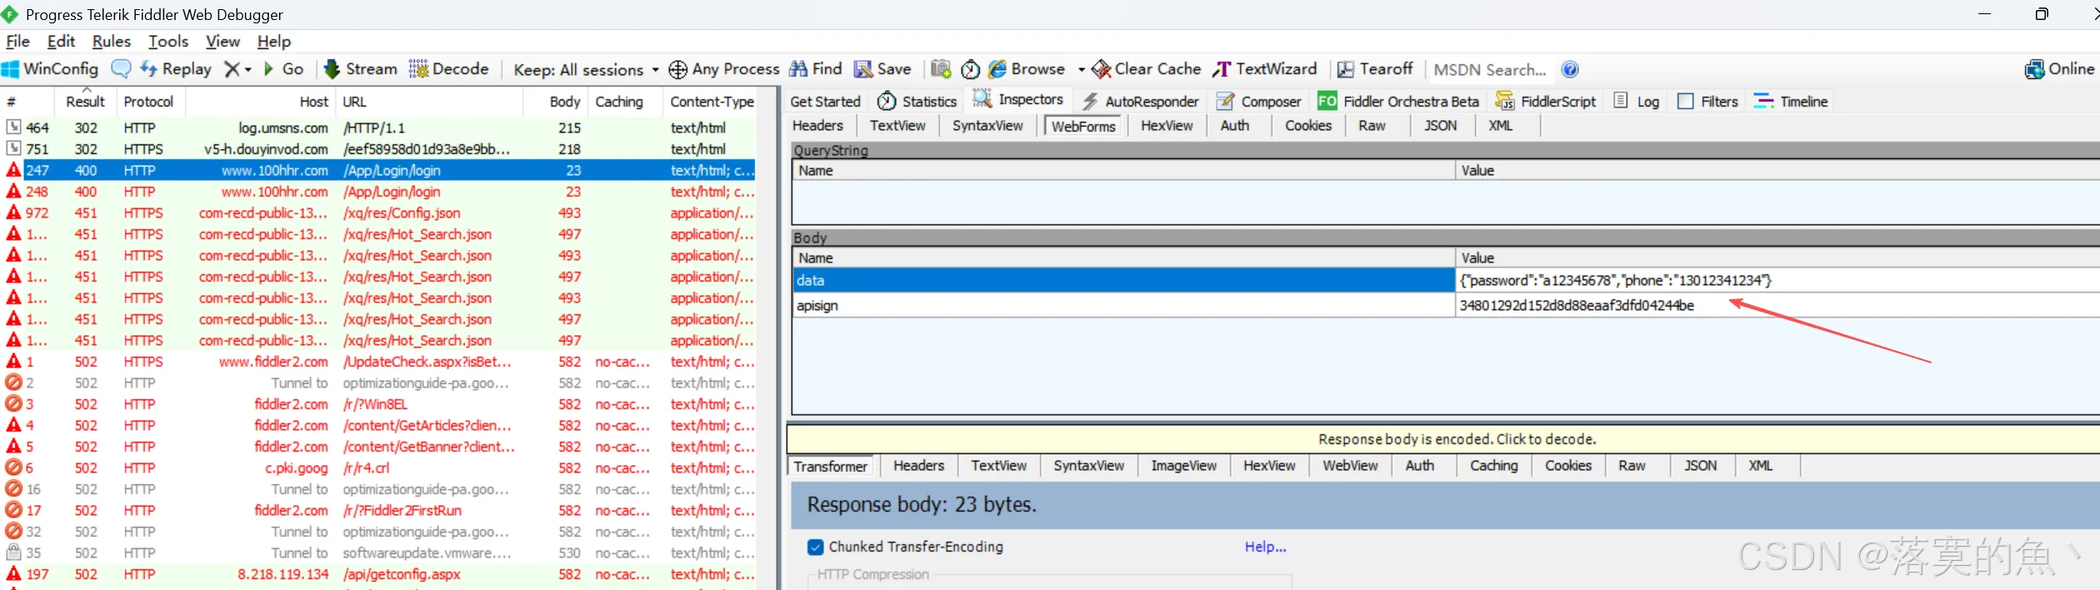Select request Headers inspector tab
Image resolution: width=2100 pixels, height=590 pixels.
(817, 126)
